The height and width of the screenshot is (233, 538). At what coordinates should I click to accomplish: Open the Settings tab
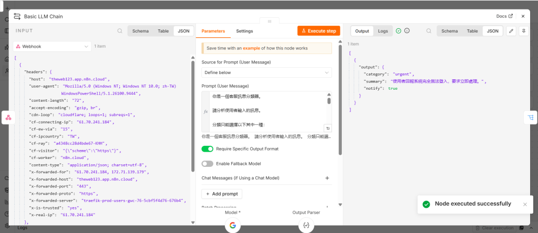click(244, 31)
